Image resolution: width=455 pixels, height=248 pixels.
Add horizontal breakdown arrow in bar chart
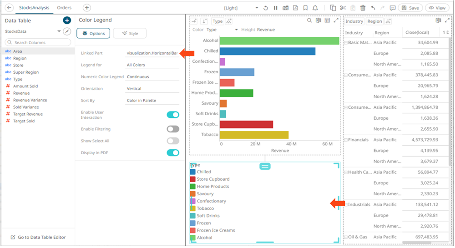pos(194,21)
